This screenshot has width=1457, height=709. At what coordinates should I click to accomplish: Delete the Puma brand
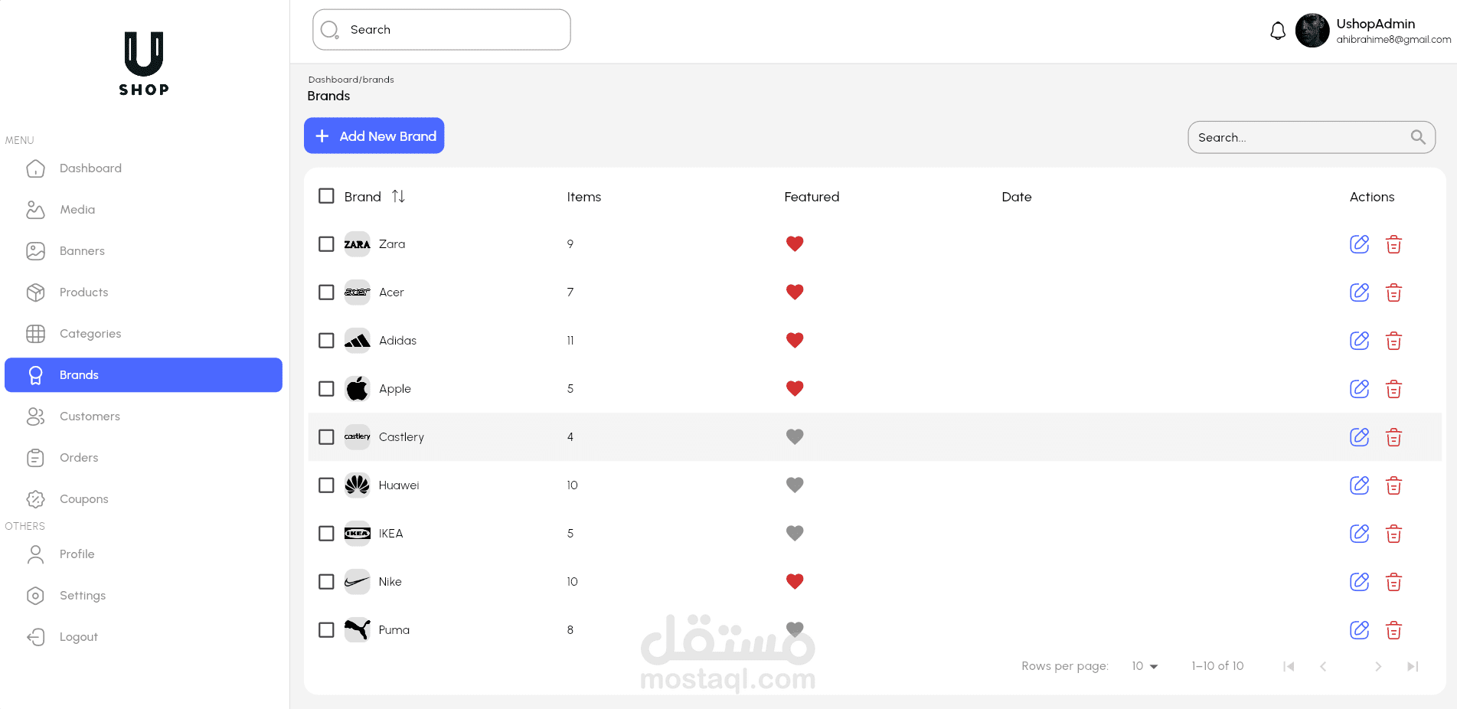pyautogui.click(x=1393, y=630)
